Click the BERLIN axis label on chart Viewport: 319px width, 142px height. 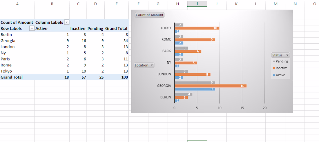(166, 97)
